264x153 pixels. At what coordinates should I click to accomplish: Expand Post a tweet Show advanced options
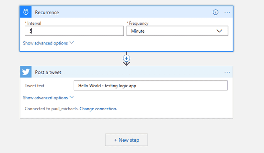point(48,98)
